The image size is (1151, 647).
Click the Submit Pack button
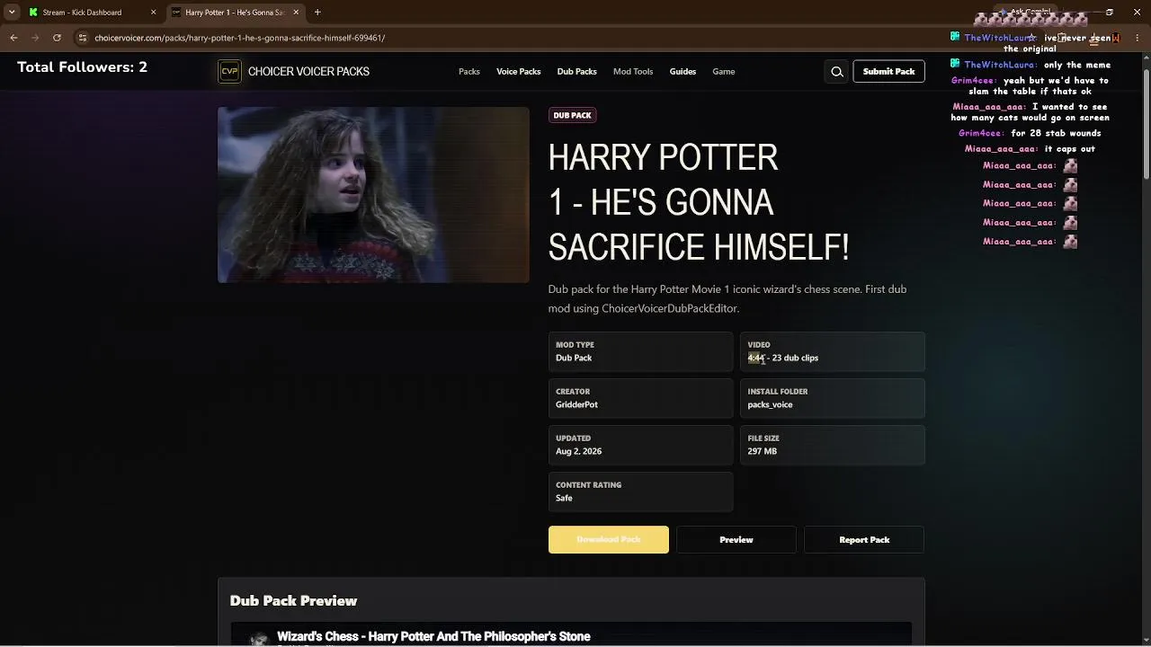889,72
